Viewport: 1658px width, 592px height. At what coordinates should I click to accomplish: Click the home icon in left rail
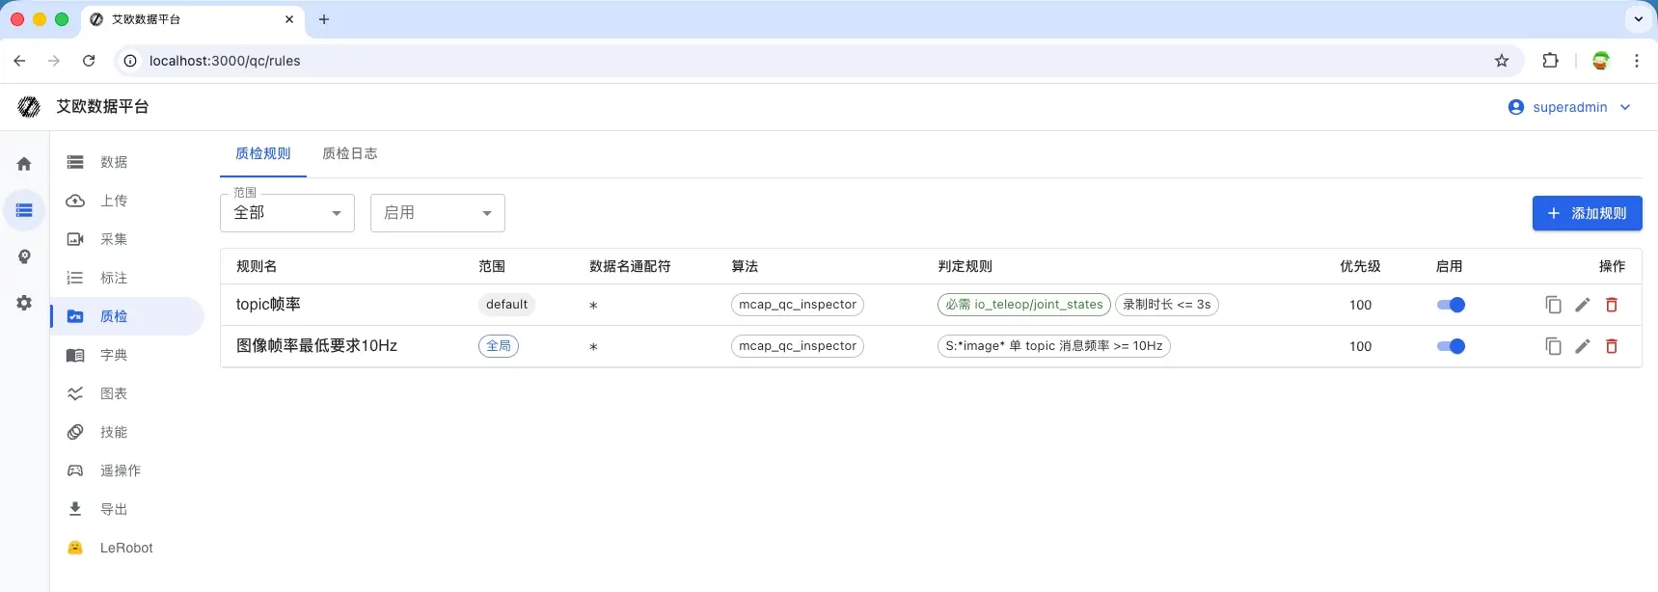coord(24,164)
